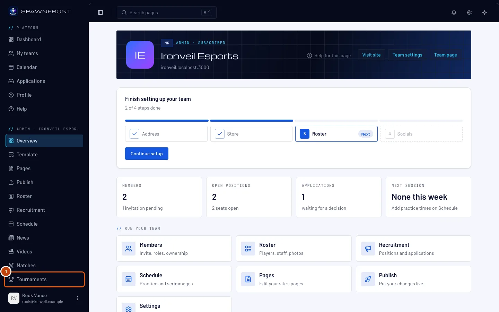The image size is (499, 312).
Task: Open Tournaments in admin sidebar
Action: click(44, 279)
